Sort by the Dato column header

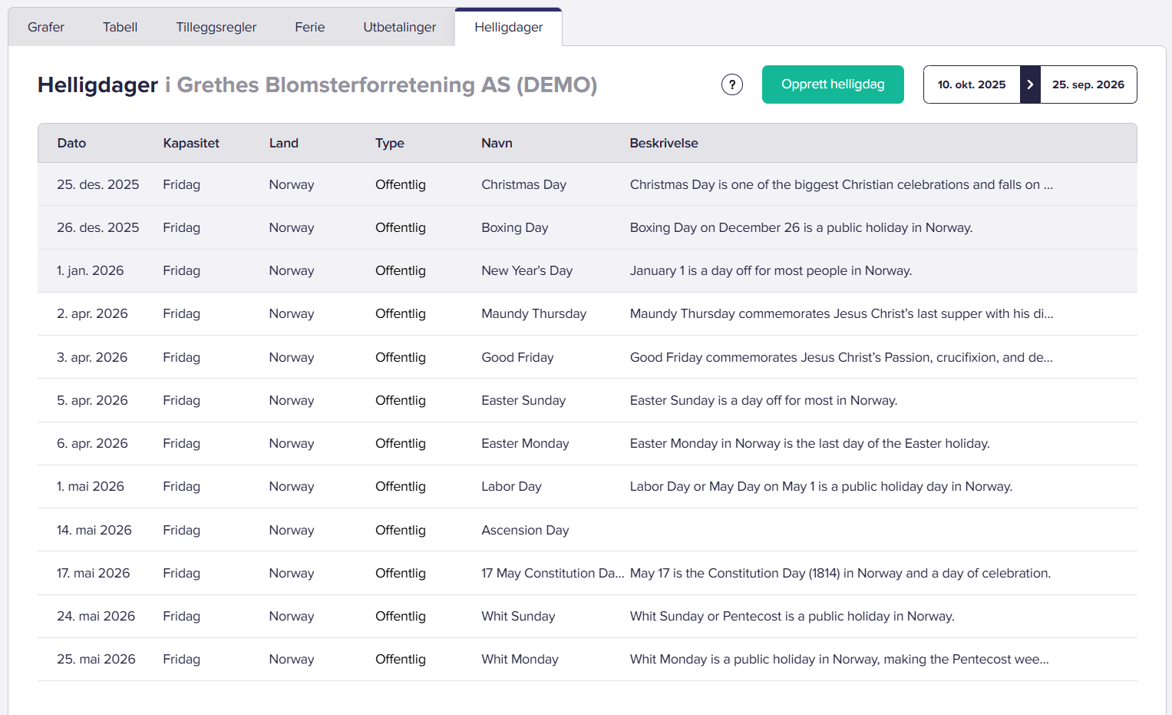coord(71,144)
